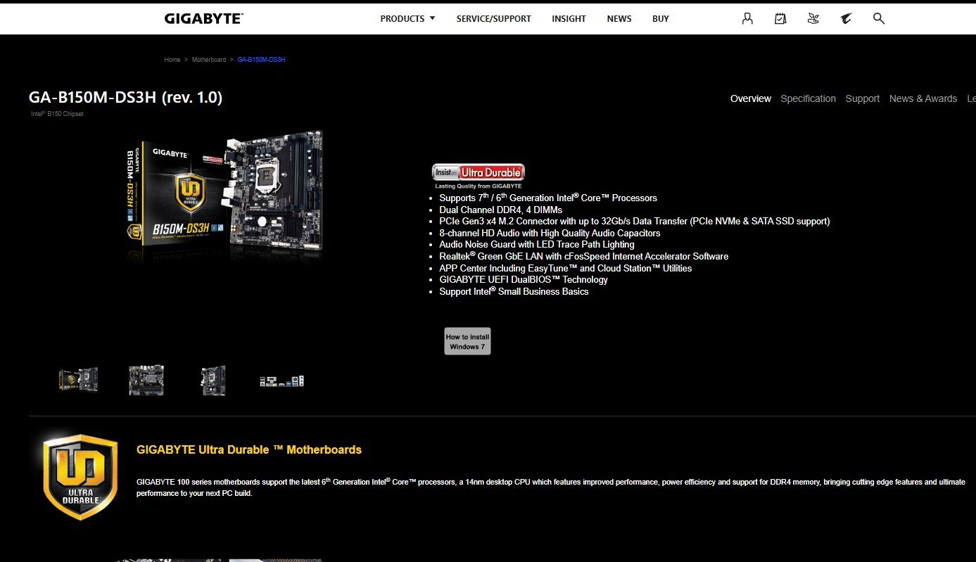
Task: Click the plant sustainability icon
Action: [x=813, y=18]
